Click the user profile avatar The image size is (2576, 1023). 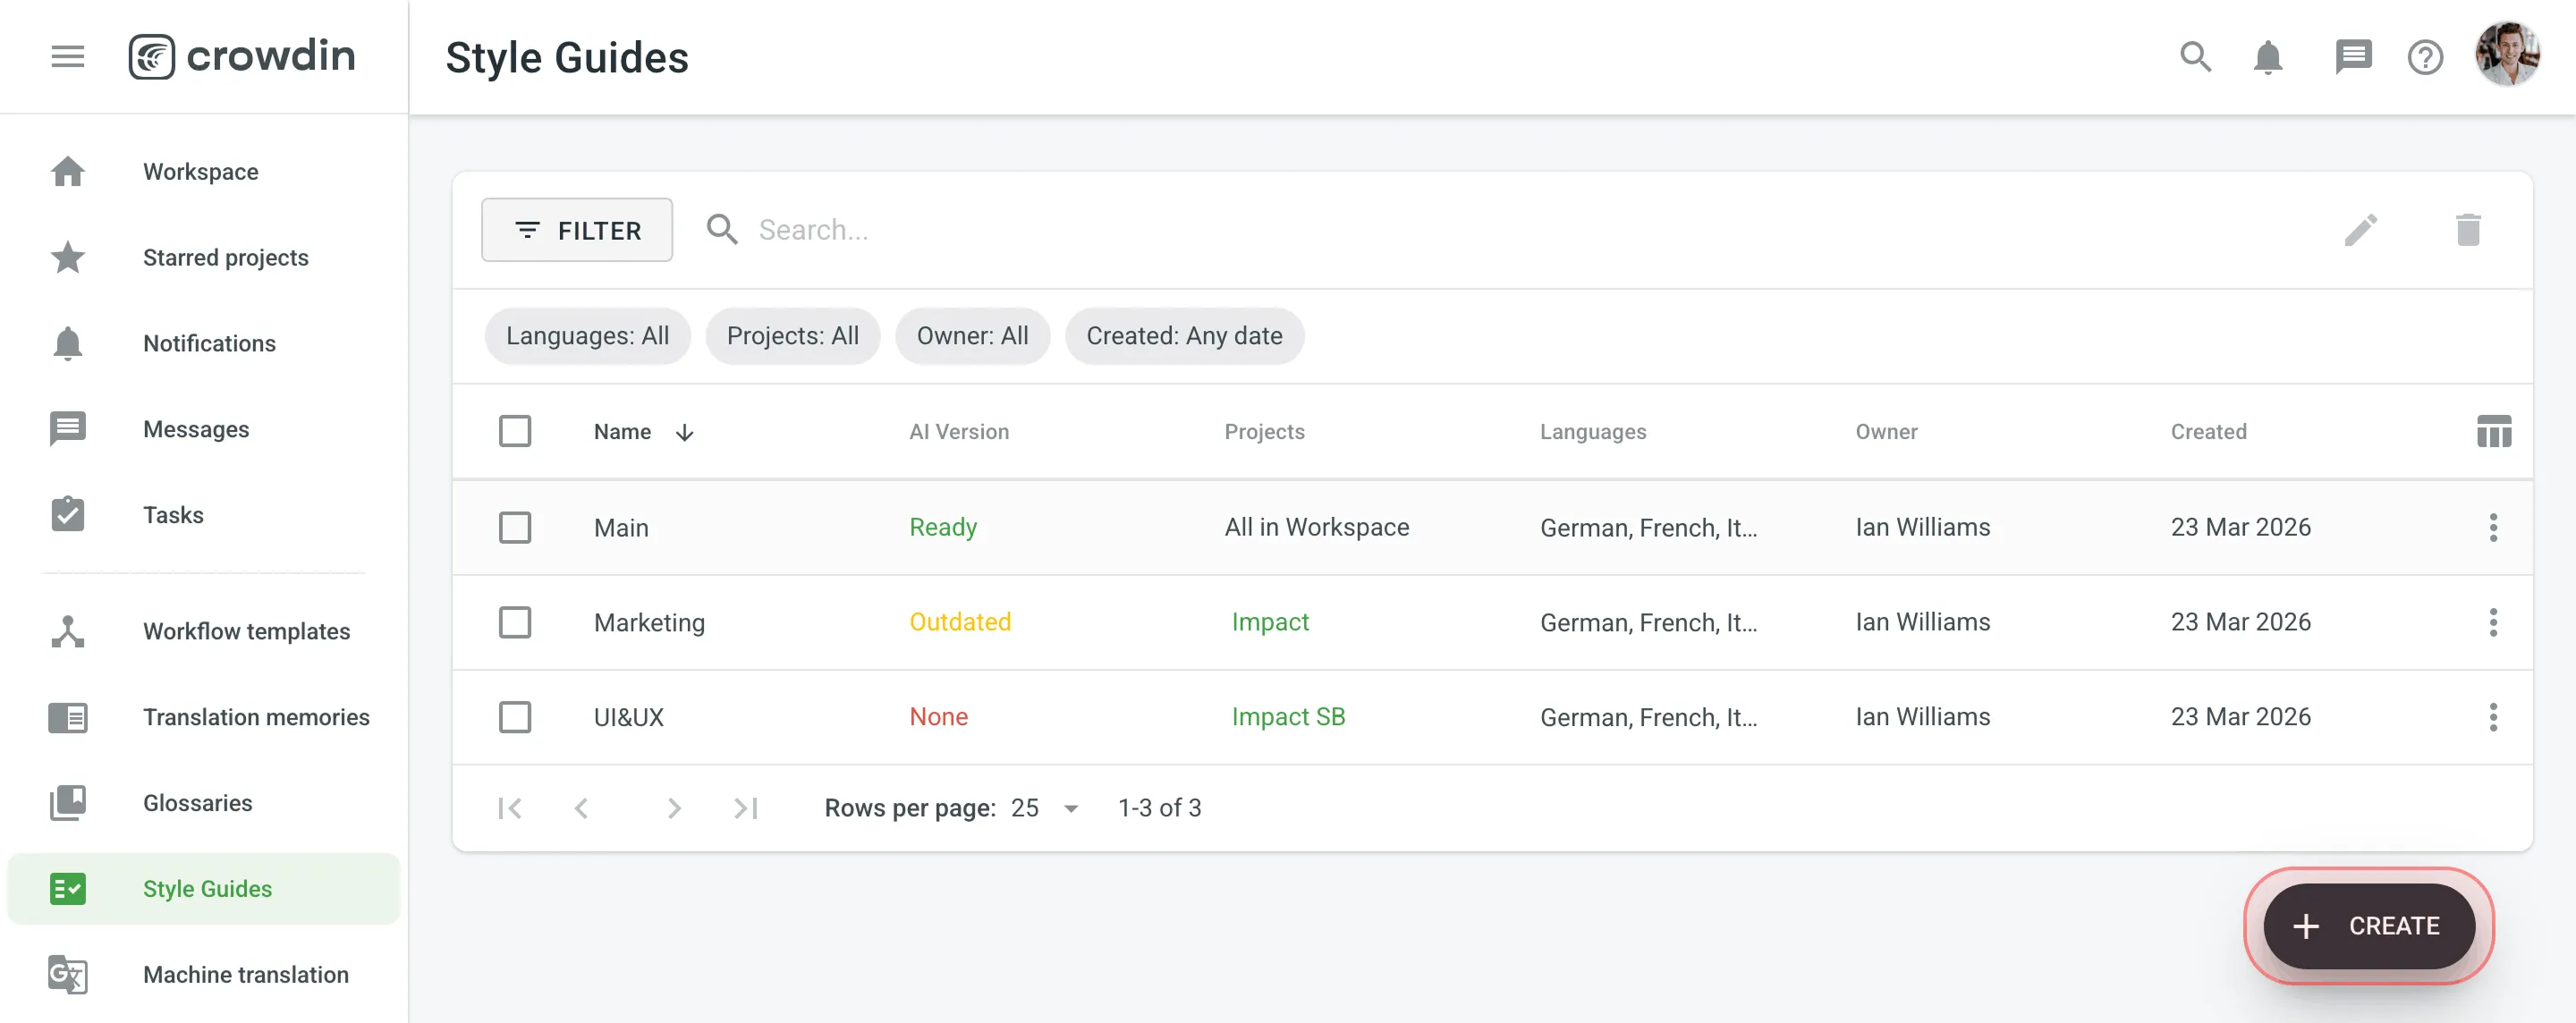click(2510, 55)
